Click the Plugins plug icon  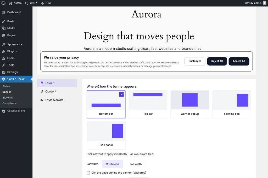coord(4,51)
